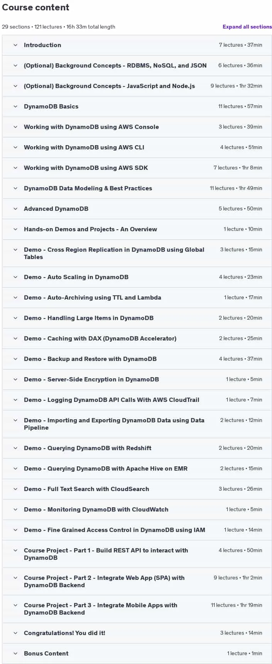Expand DynamoDB Basics section chevron
The height and width of the screenshot is (664, 272).
coord(15,107)
